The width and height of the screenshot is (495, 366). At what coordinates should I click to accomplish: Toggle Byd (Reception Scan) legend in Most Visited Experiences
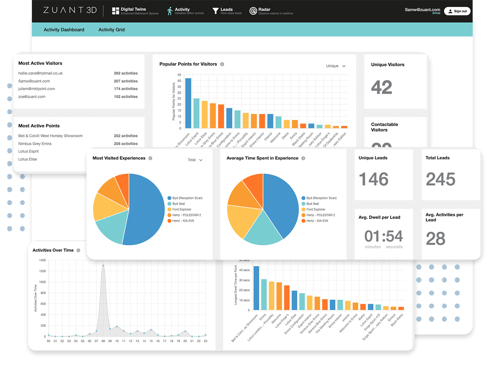(x=185, y=198)
